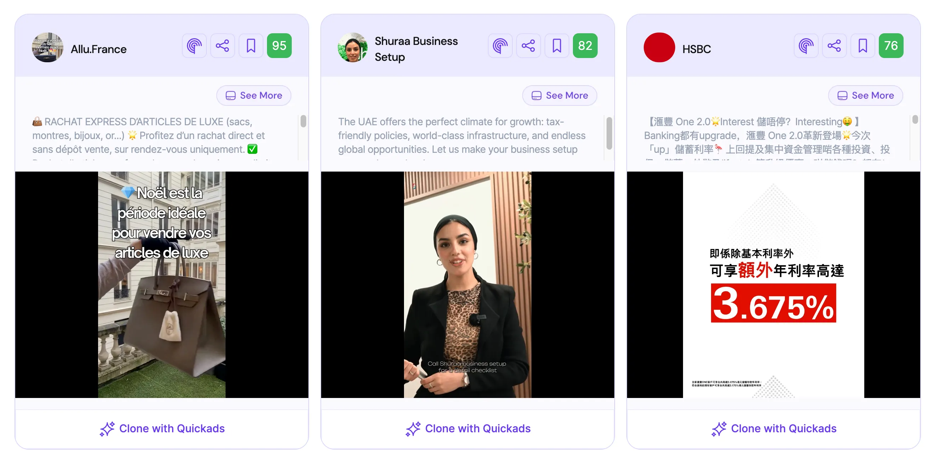
Task: Click the 76 score badge on HSBC card
Action: point(891,46)
